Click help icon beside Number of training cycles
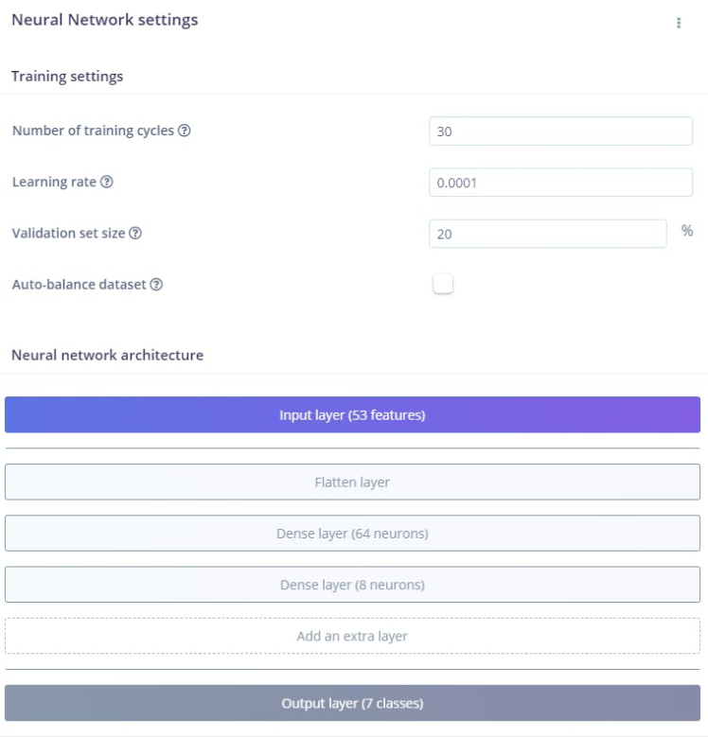Viewport: 708px width, 737px height. pyautogui.click(x=185, y=131)
